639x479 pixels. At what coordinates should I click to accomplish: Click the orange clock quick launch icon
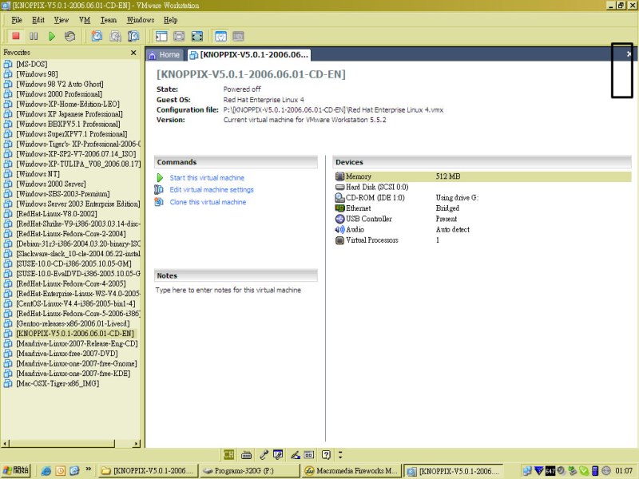click(x=61, y=471)
